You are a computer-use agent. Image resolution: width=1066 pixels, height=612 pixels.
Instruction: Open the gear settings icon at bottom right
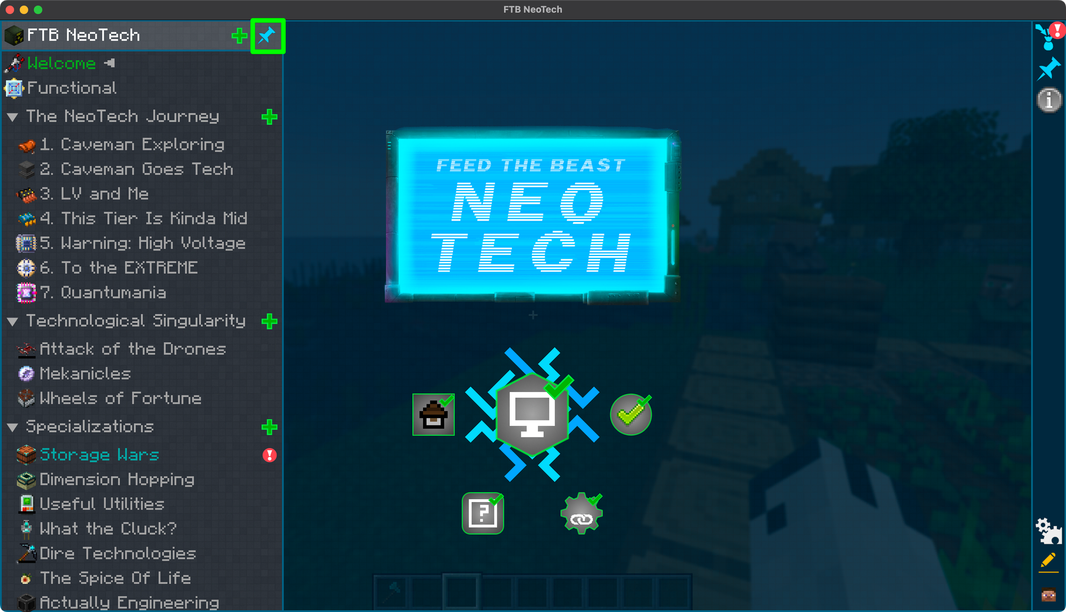[x=1048, y=531]
